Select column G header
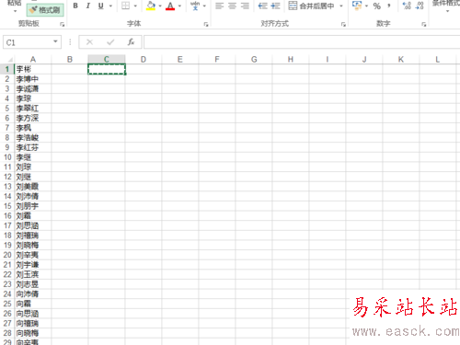Image resolution: width=460 pixels, height=345 pixels. (254, 59)
